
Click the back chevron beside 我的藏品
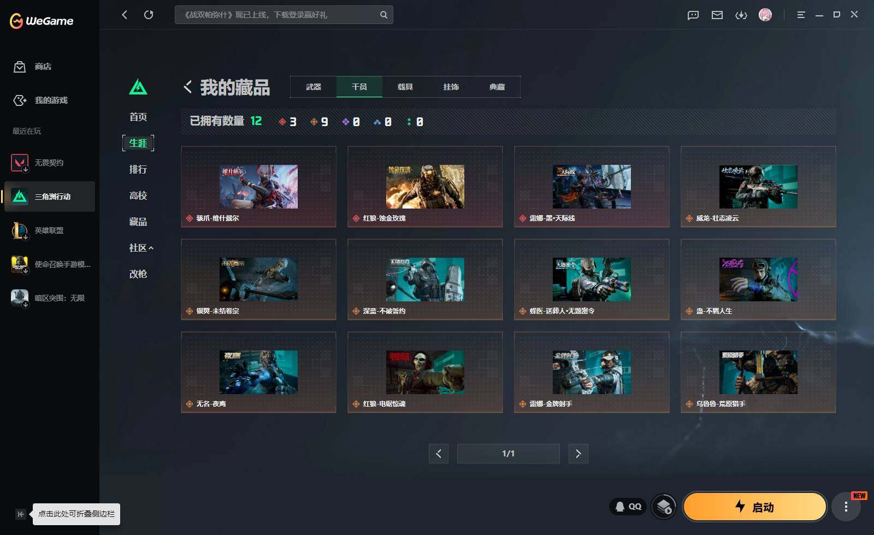(188, 87)
